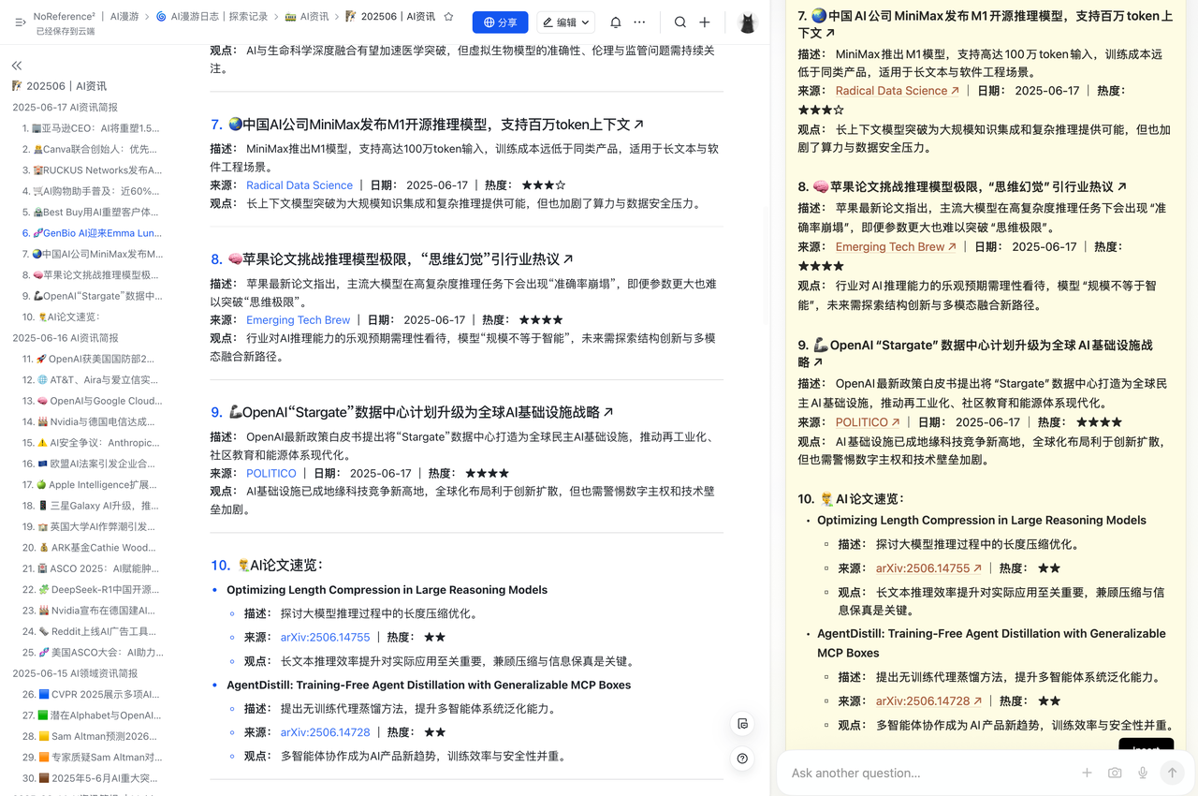
Task: Jump to outline item 7. 中国AI公司MiniMax
Action: [91, 254]
